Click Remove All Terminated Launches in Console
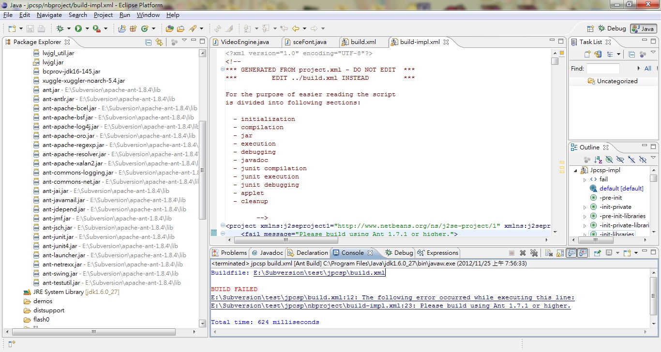This screenshot has width=661, height=352. 534,253
